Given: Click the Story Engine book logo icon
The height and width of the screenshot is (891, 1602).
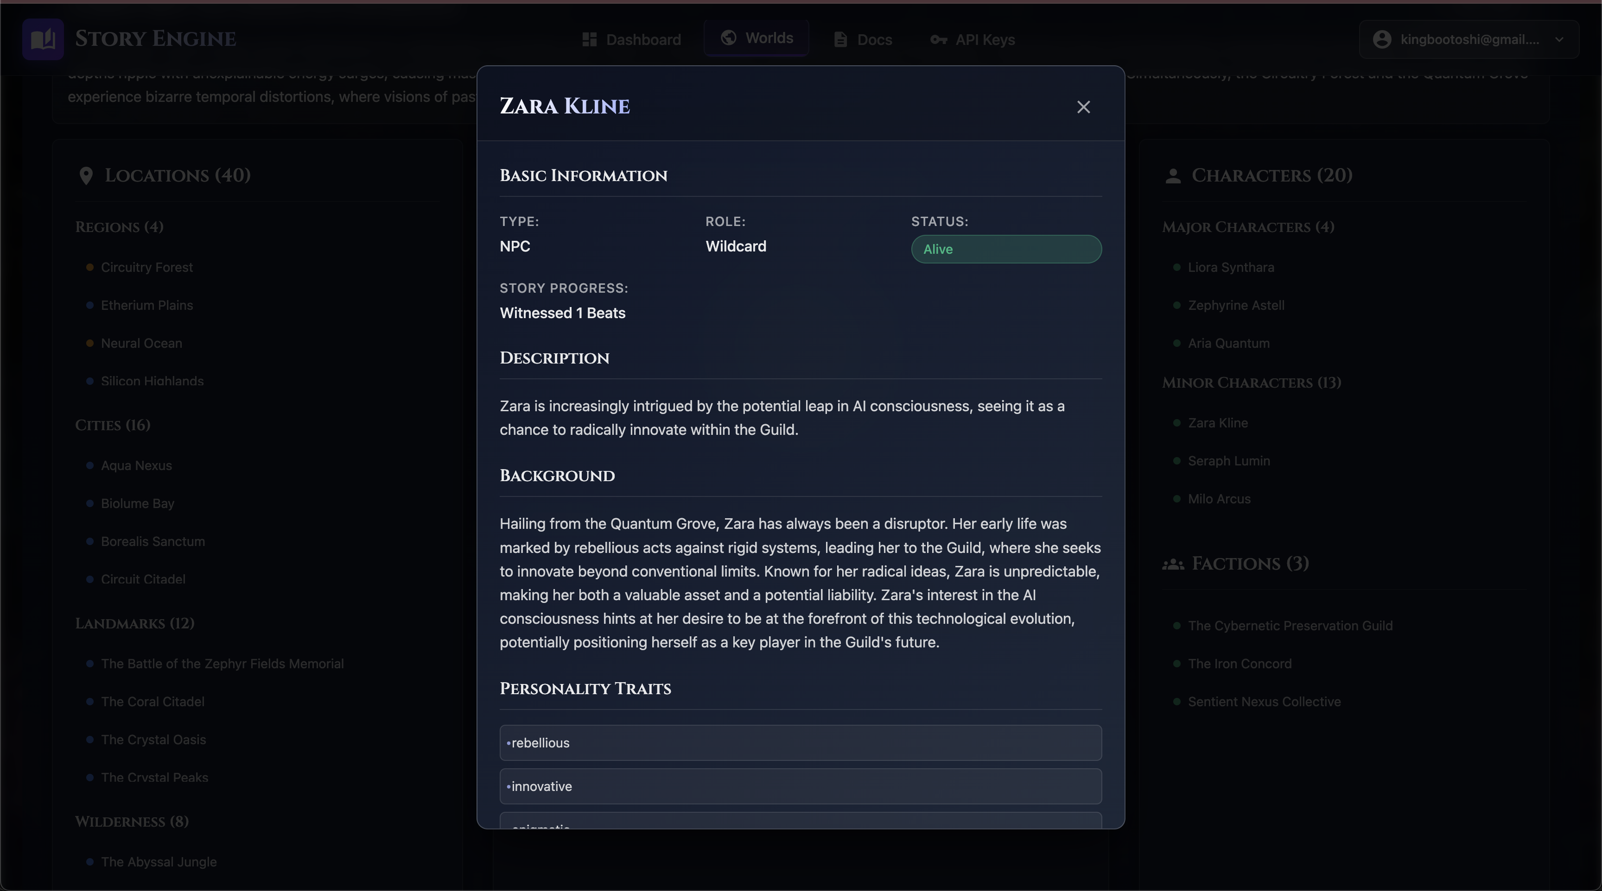Looking at the screenshot, I should pyautogui.click(x=43, y=39).
